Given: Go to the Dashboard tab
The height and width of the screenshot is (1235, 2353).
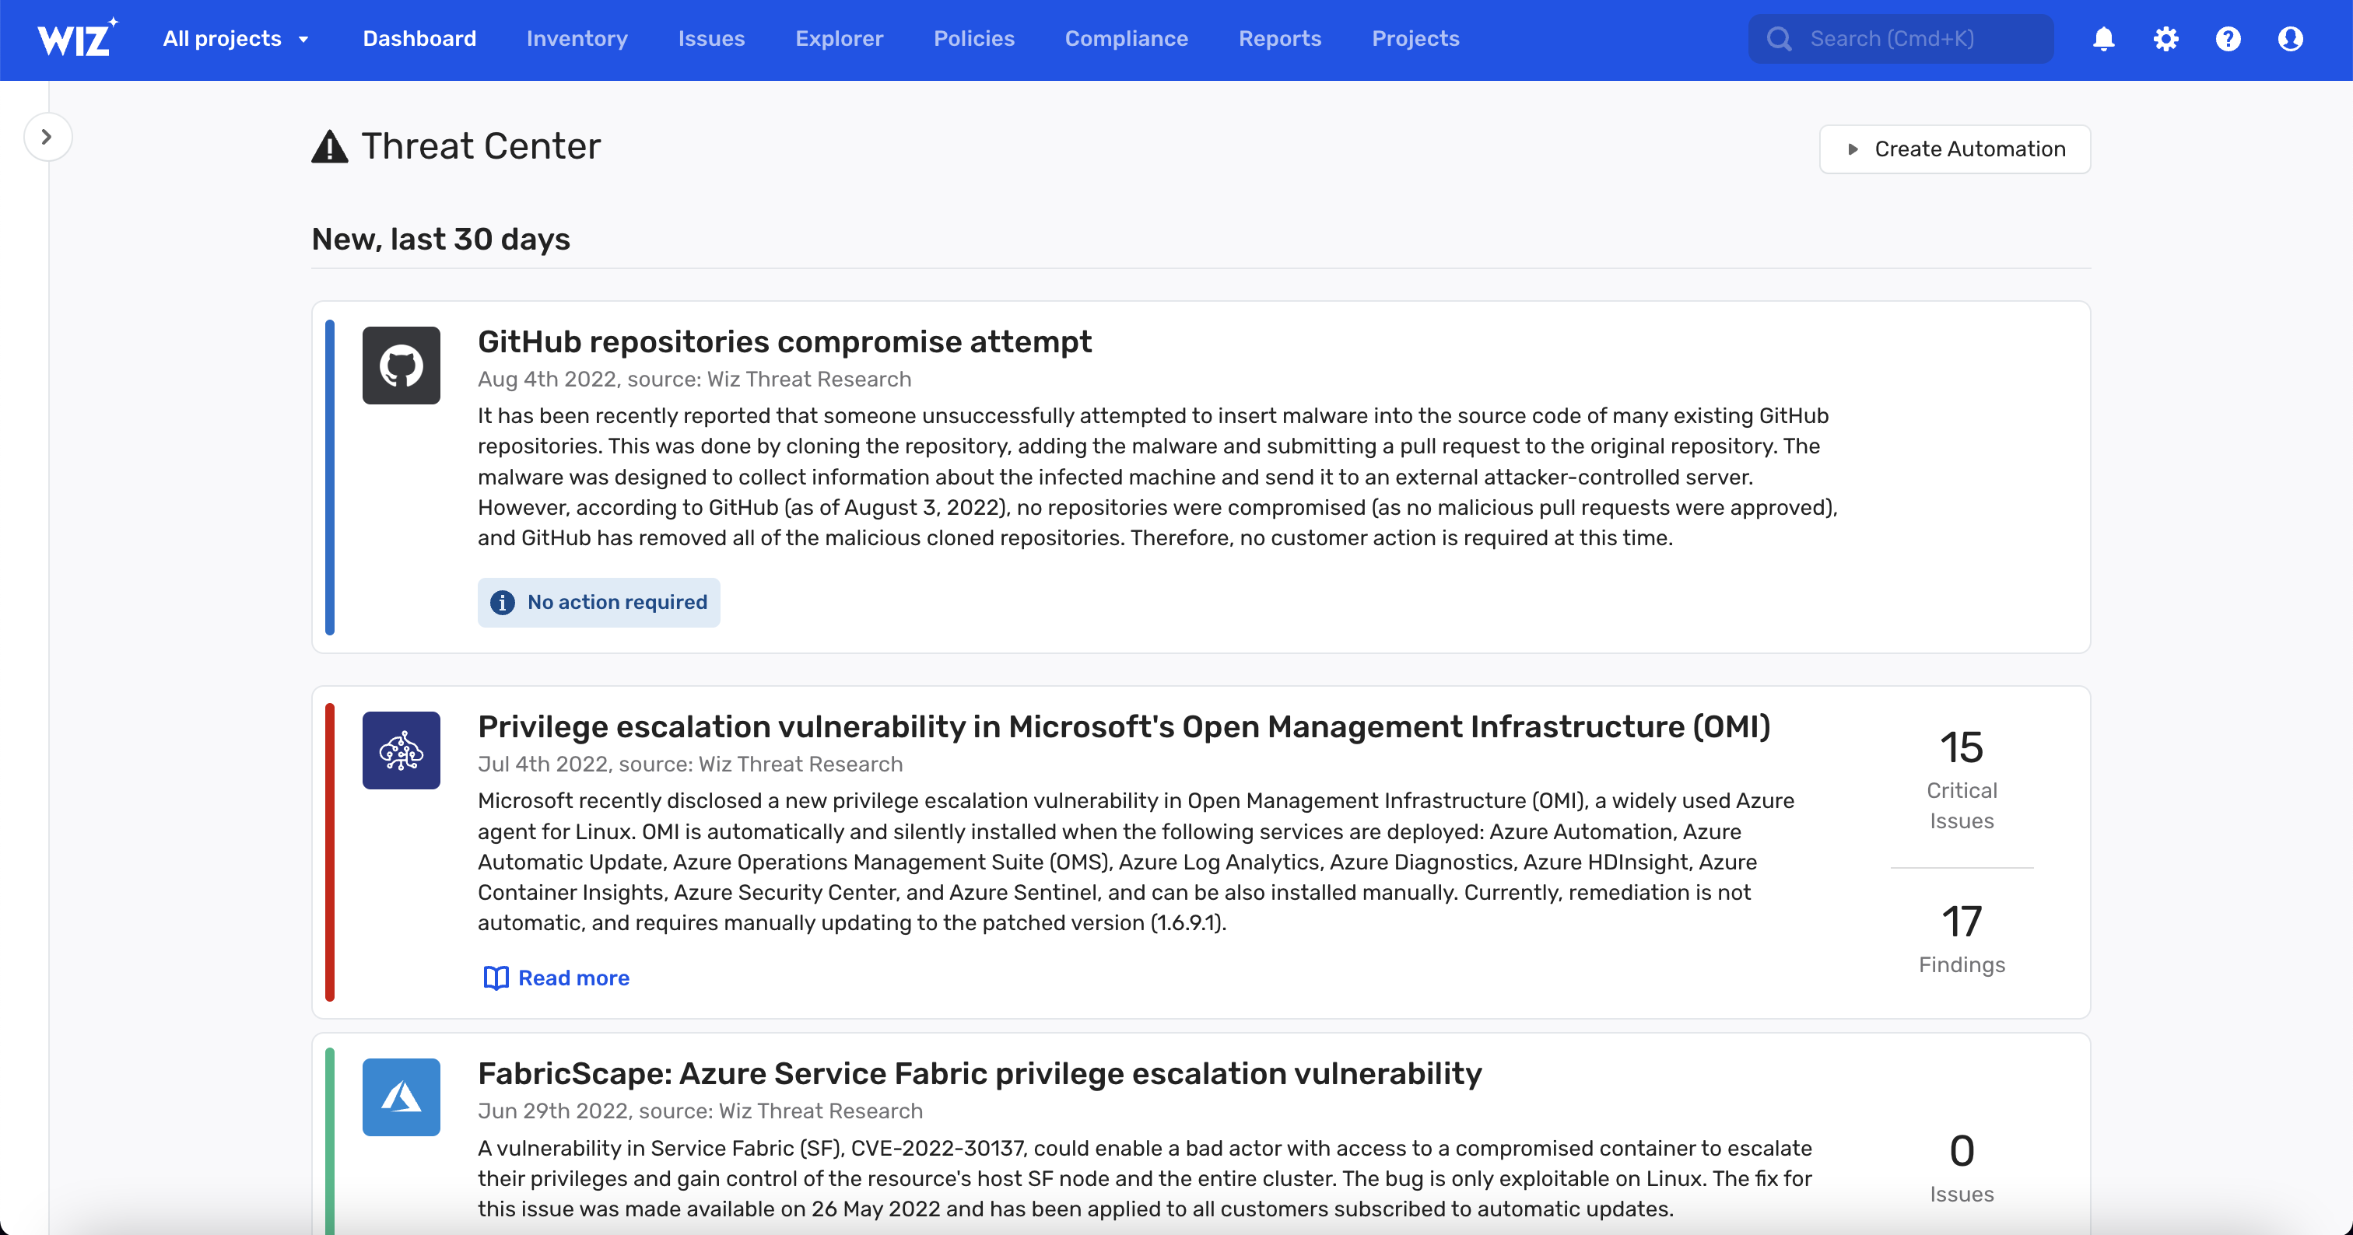Looking at the screenshot, I should 419,38.
